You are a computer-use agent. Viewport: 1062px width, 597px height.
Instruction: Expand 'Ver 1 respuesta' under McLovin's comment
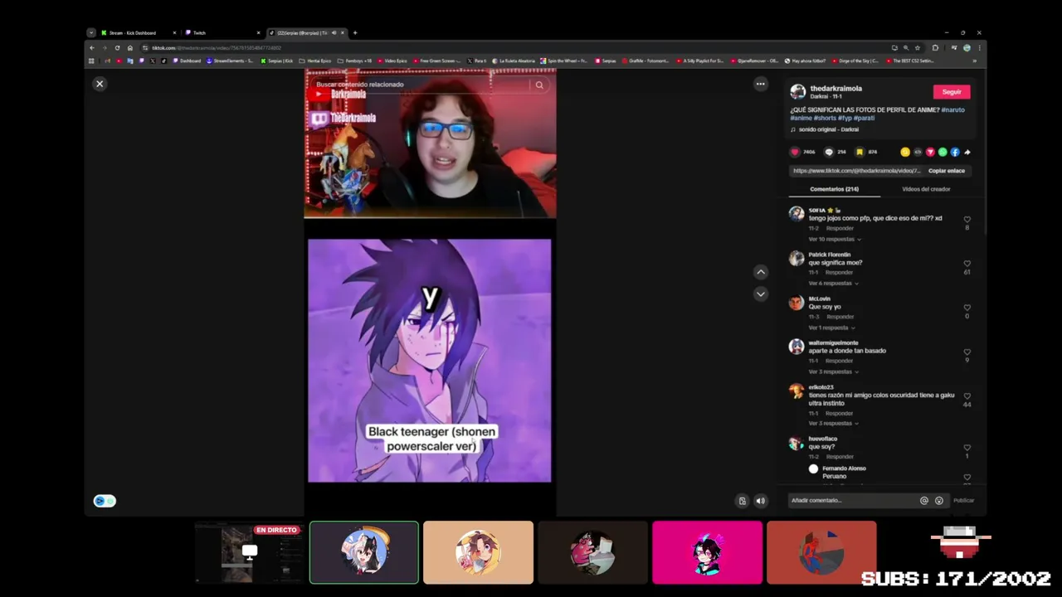831,328
